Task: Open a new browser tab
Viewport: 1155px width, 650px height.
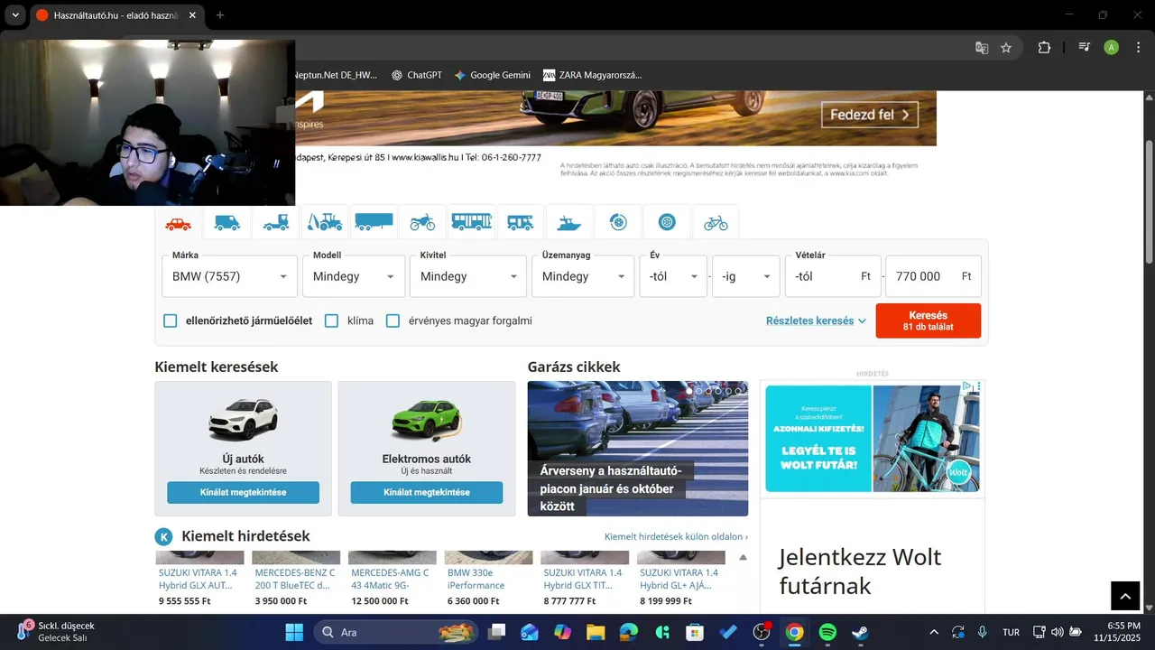Action: point(220,15)
